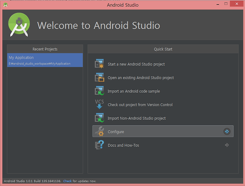Screen dimensions: 245x186
Task: Close the Android Studio window
Action: pos(237,4)
